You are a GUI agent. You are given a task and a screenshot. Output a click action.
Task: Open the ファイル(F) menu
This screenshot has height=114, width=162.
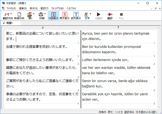[x=11, y=8]
